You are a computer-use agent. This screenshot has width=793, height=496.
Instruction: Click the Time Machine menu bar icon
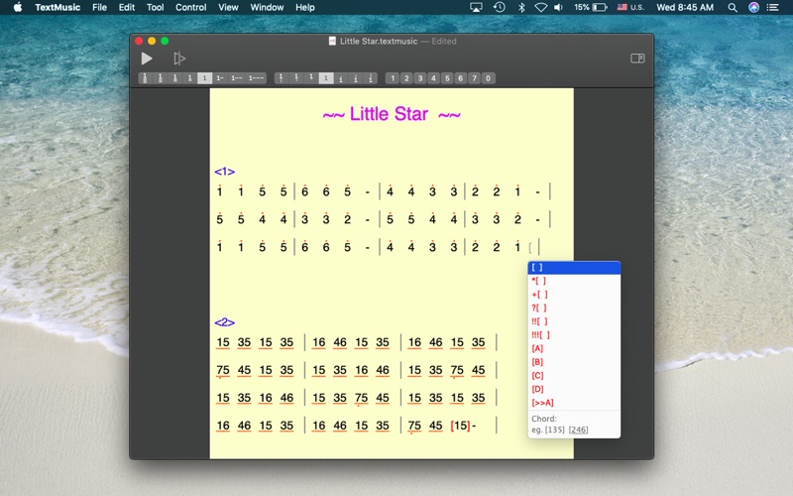click(500, 7)
